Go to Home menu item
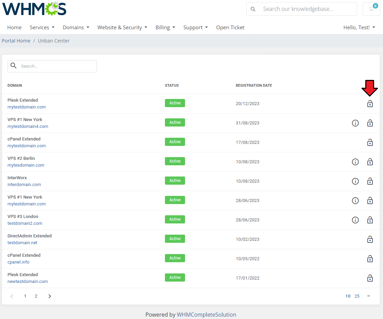This screenshot has height=319, width=383. [14, 27]
